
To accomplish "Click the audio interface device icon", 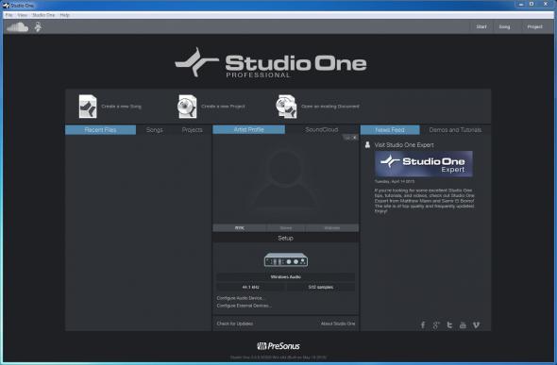I will [286, 260].
